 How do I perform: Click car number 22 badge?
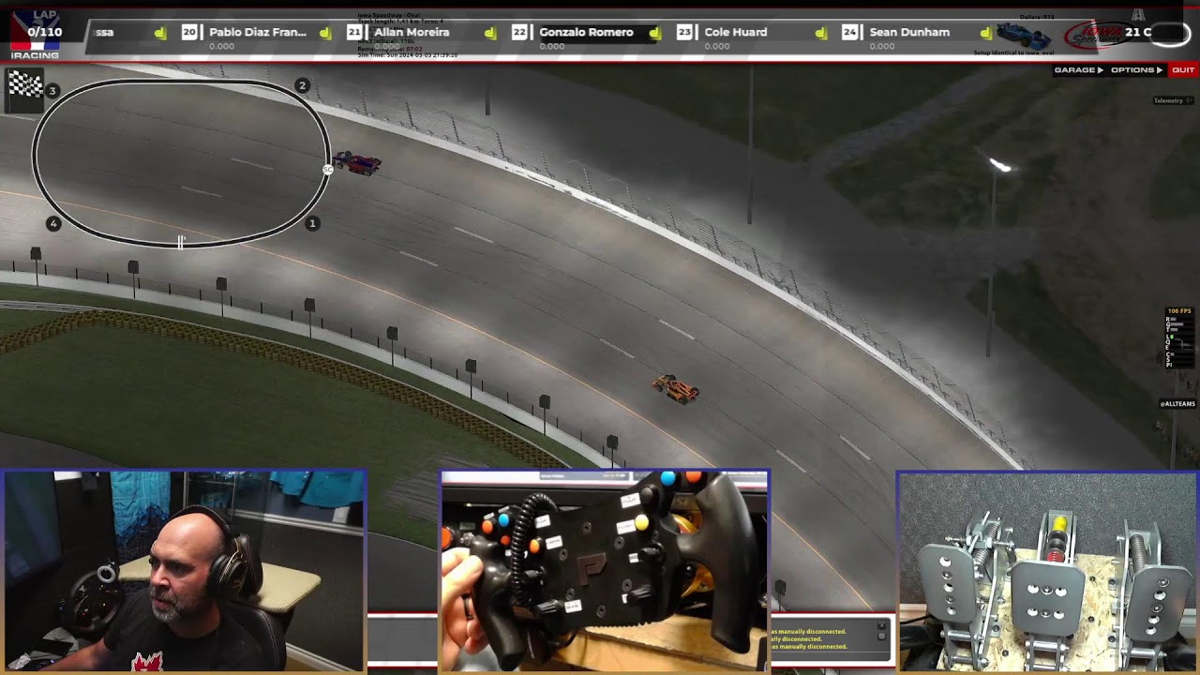click(519, 32)
